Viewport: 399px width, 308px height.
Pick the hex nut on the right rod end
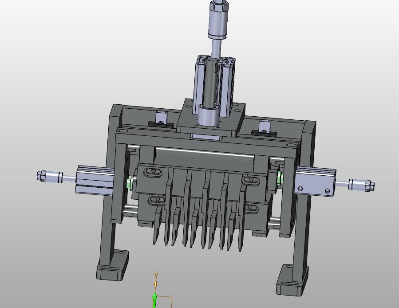(370, 186)
